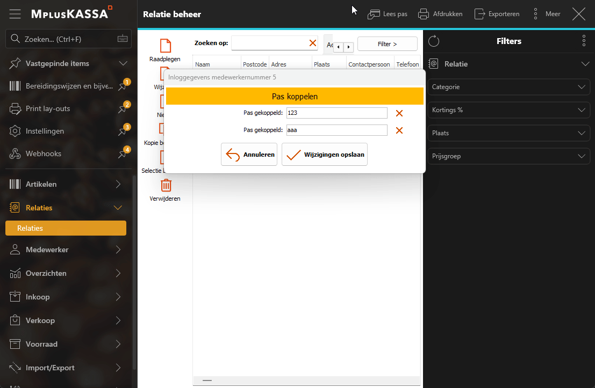
Task: Open the Categorie filter dropdown
Action: (x=509, y=87)
